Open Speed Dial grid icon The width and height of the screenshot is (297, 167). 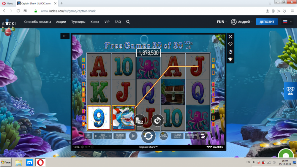pos(25,11)
